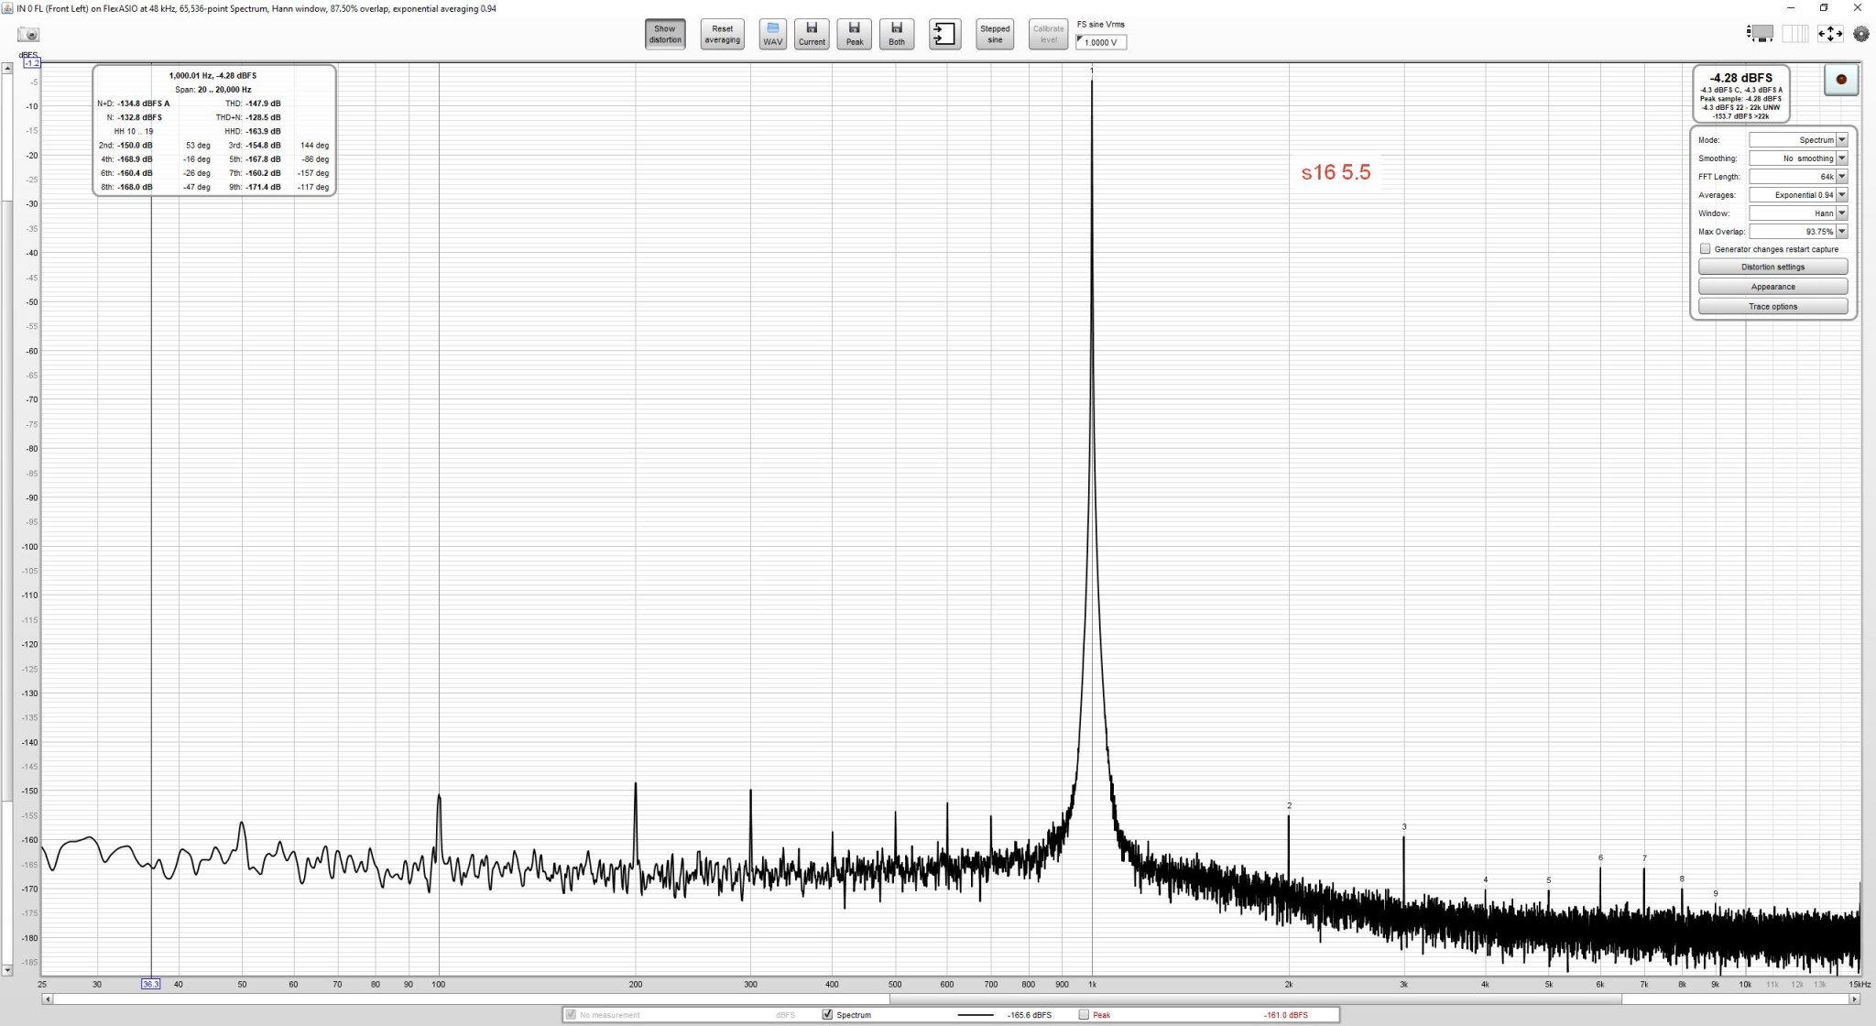Start recording with the red record button
This screenshot has height=1026, width=1876.
pos(1840,80)
